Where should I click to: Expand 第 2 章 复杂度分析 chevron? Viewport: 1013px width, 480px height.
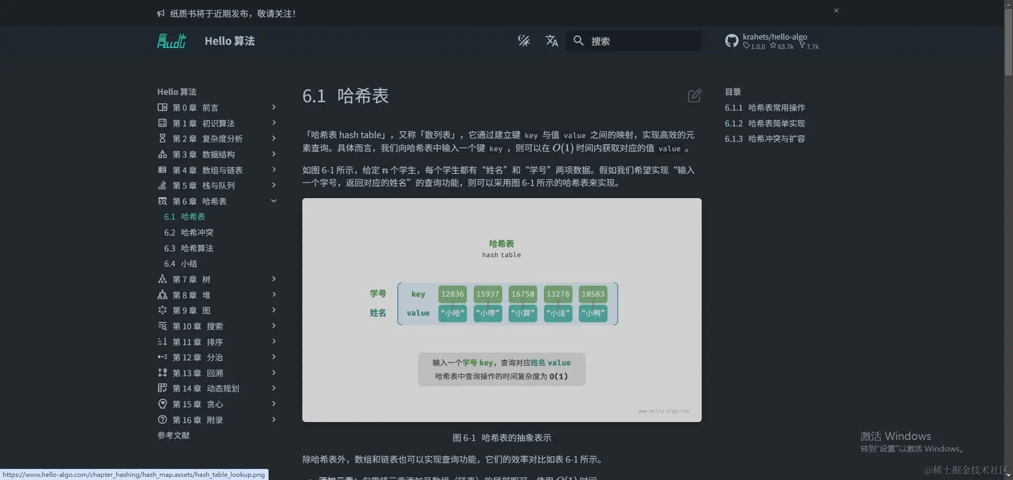click(273, 139)
